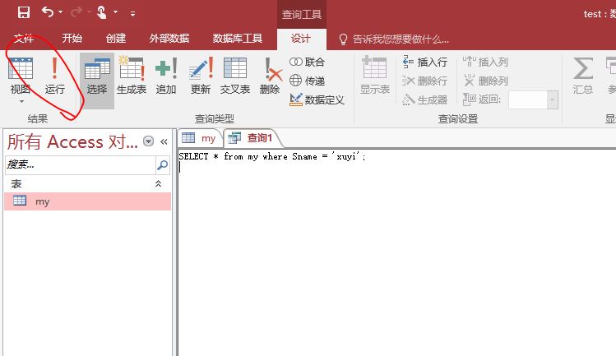Choose the 生成表 query type

tap(132, 76)
